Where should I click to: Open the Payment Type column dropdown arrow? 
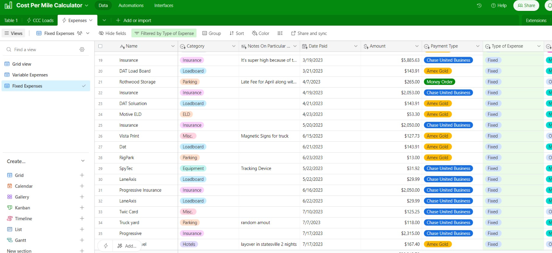pyautogui.click(x=478, y=46)
